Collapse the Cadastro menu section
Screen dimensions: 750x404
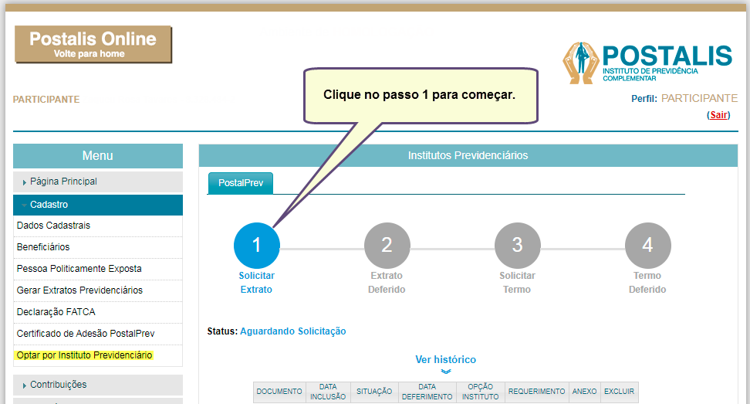click(x=97, y=205)
